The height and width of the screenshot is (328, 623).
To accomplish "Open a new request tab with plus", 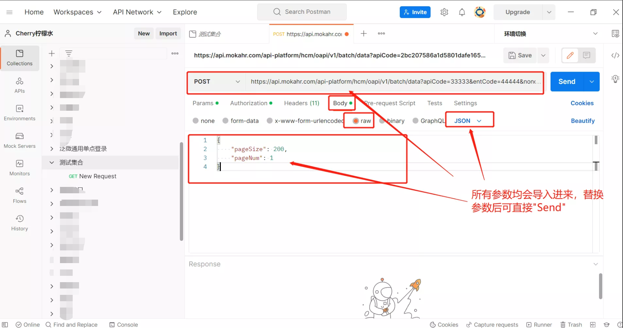I will pyautogui.click(x=364, y=34).
